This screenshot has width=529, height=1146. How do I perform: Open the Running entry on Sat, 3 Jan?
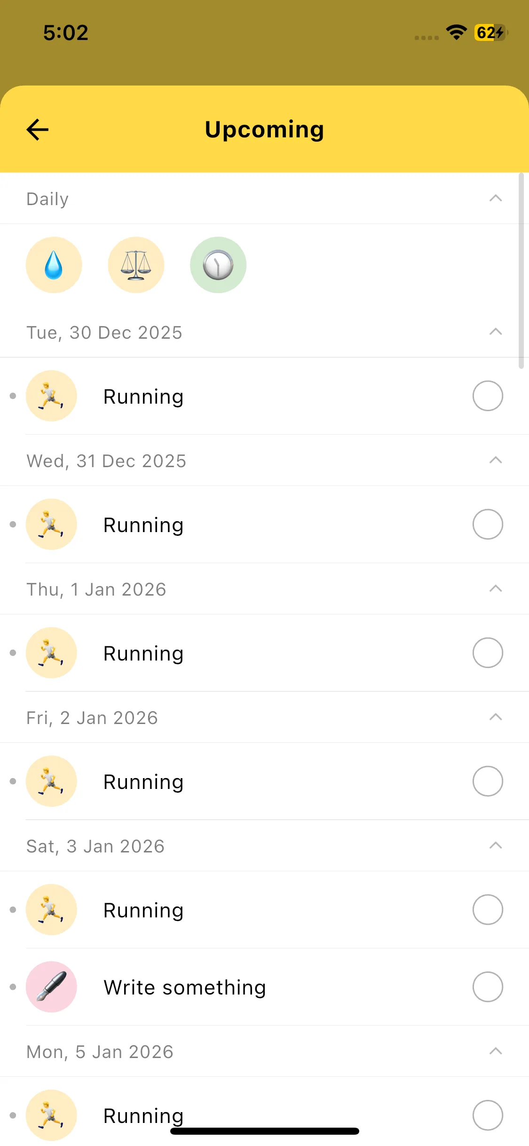pos(143,910)
